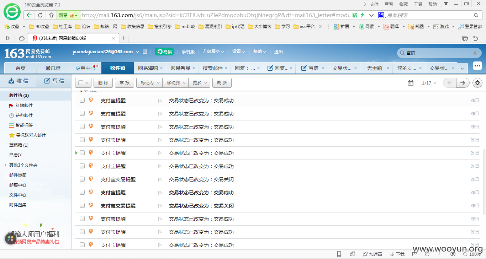The width and height of the screenshot is (486, 259).
Task: Open the 升级服务 dropdown
Action: tap(213, 52)
